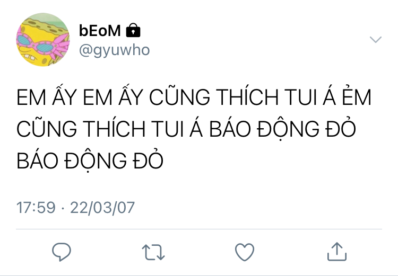The height and width of the screenshot is (276, 398).
Task: Click the line beginning CŨNG THÍCH TUI Á BÁO
Action: [186, 128]
